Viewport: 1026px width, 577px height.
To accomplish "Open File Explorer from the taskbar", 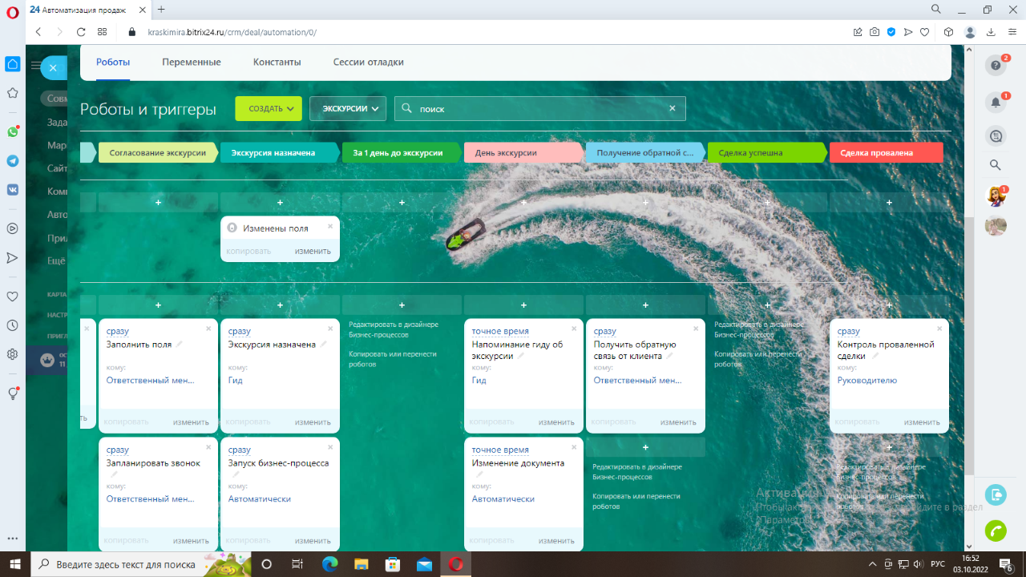I will coord(362,564).
